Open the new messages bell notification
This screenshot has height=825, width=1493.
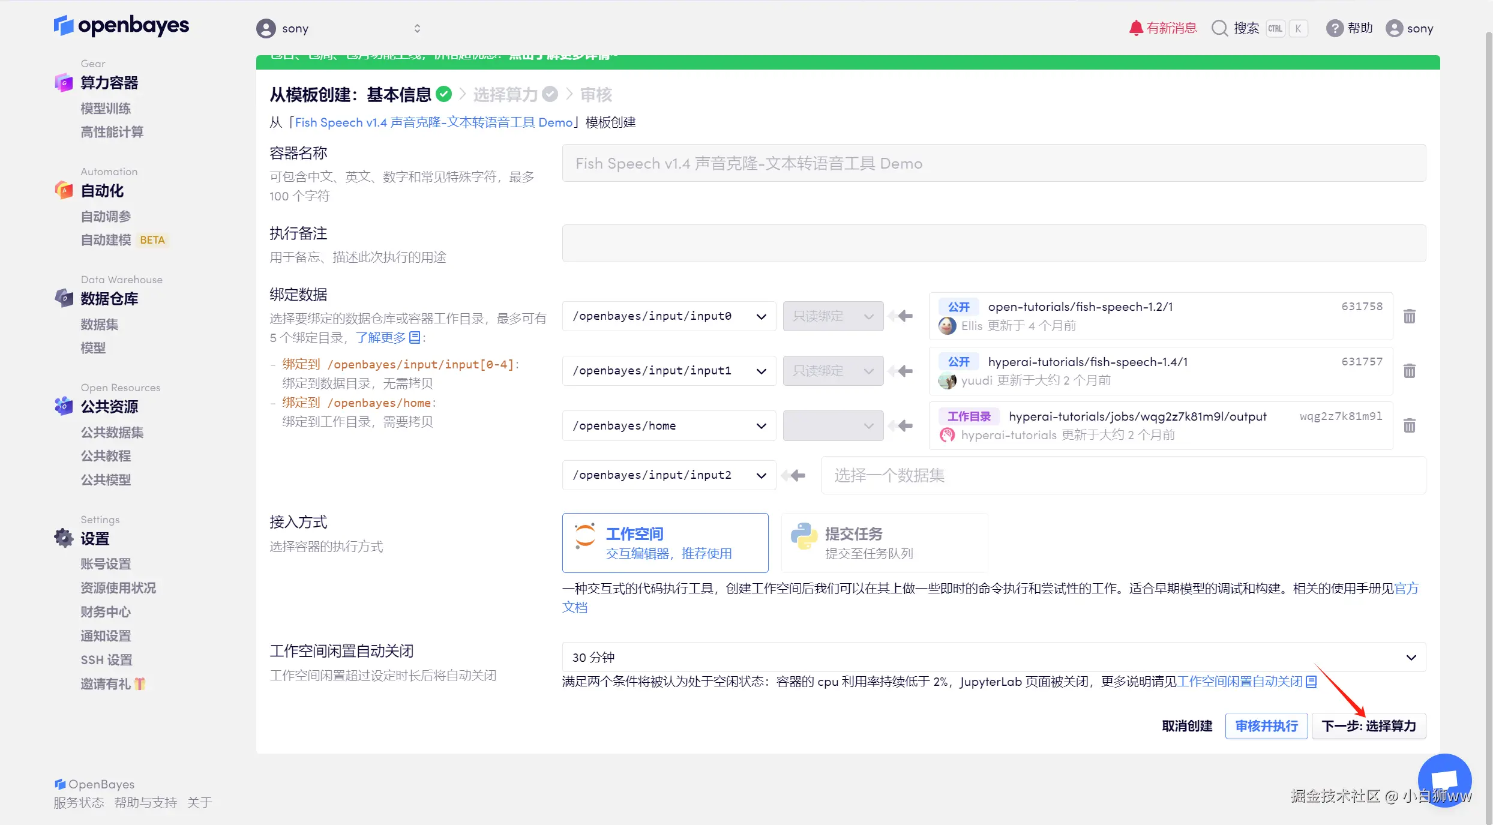pyautogui.click(x=1135, y=28)
